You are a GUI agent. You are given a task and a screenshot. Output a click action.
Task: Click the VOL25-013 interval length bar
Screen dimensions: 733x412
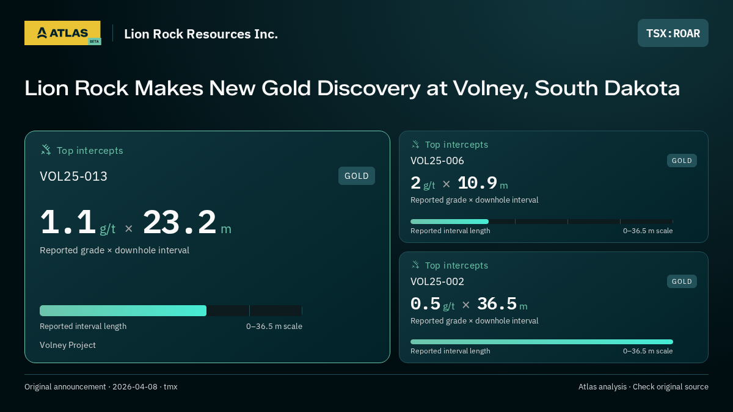pos(171,311)
